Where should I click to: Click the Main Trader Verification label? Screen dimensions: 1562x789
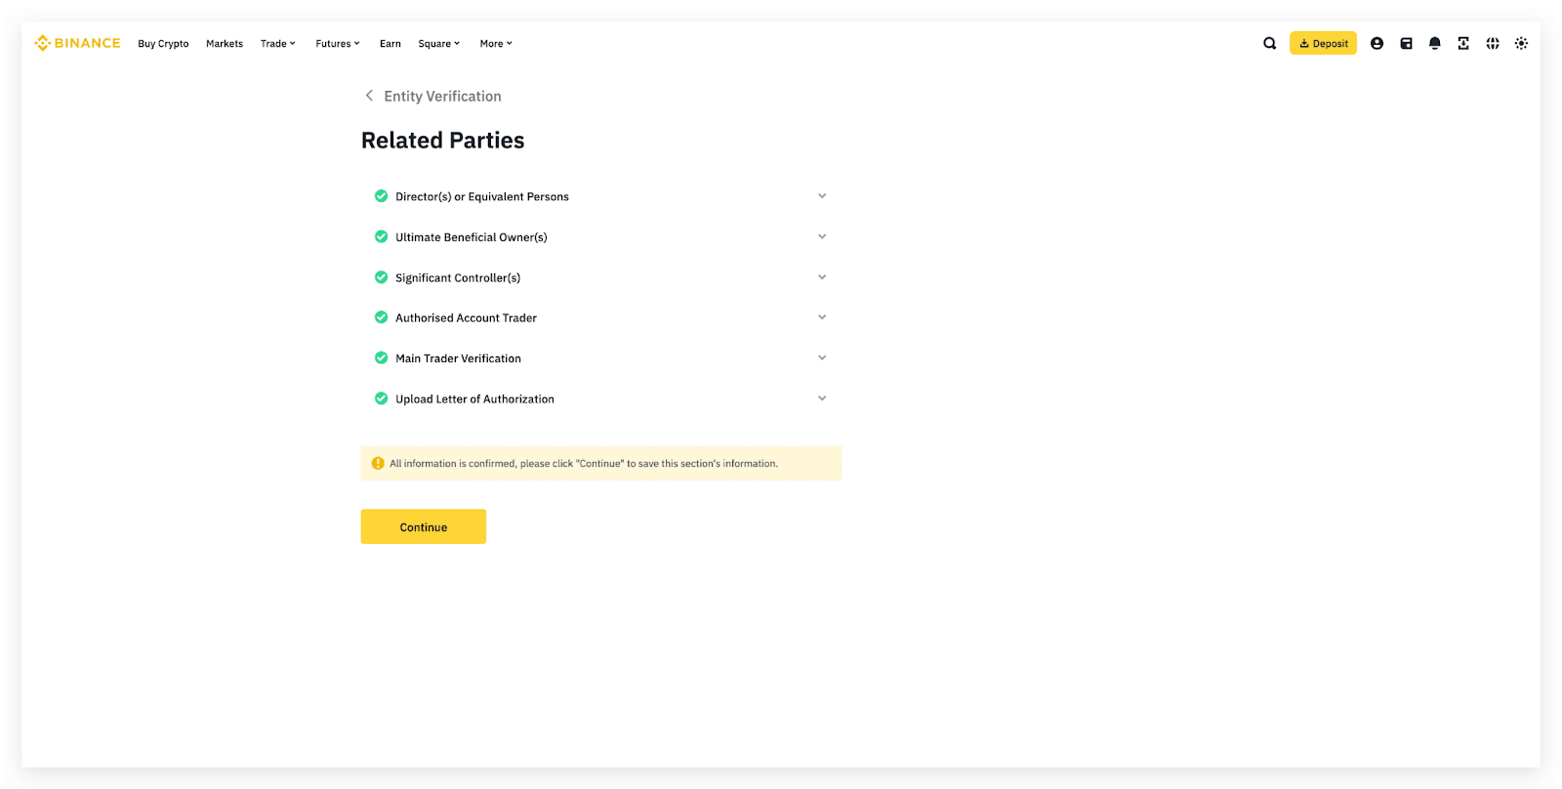coord(458,358)
